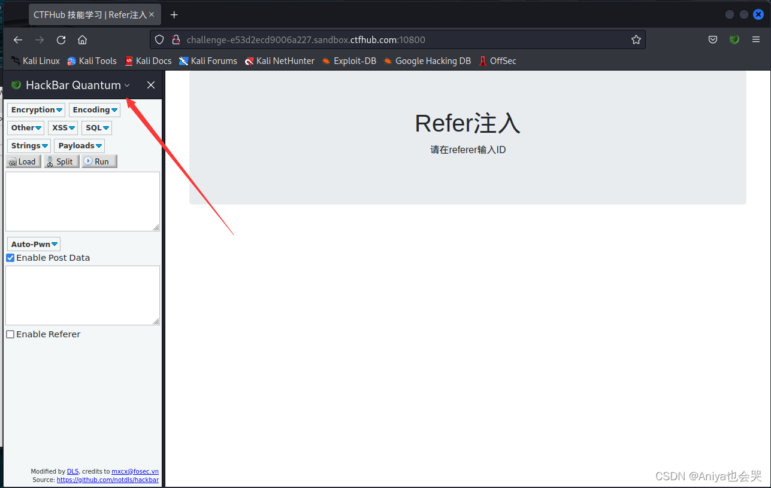Open the Firefox application menu
This screenshot has width=771, height=488.
coord(756,40)
